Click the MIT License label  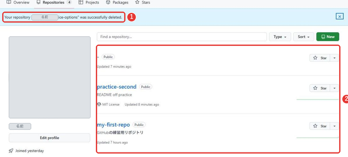111,104
